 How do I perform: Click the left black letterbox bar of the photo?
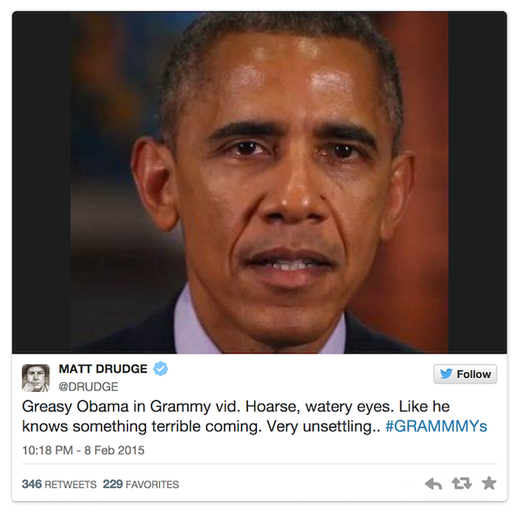[x=41, y=183]
